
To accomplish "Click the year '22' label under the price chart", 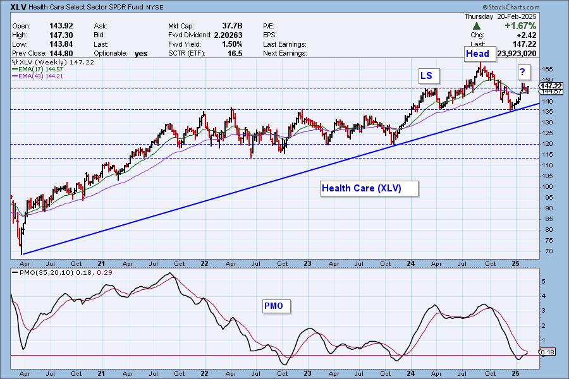I will point(204,263).
